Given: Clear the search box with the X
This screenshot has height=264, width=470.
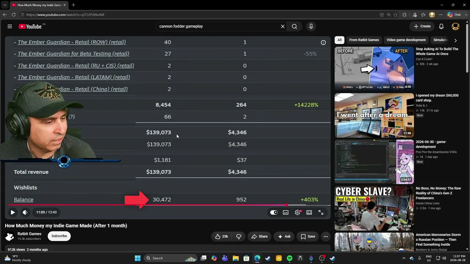Looking at the screenshot, I should pyautogui.click(x=283, y=26).
